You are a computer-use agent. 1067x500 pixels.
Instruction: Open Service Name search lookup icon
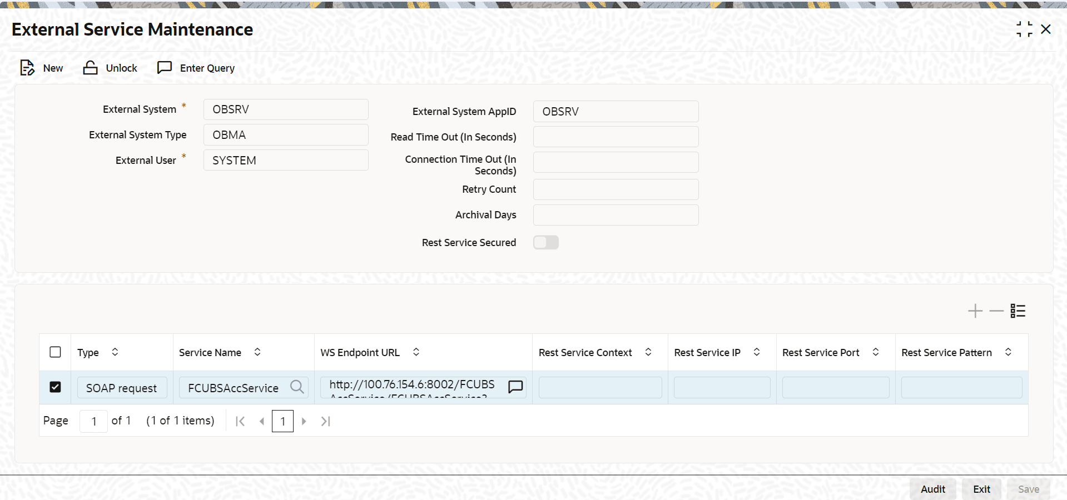pyautogui.click(x=297, y=387)
